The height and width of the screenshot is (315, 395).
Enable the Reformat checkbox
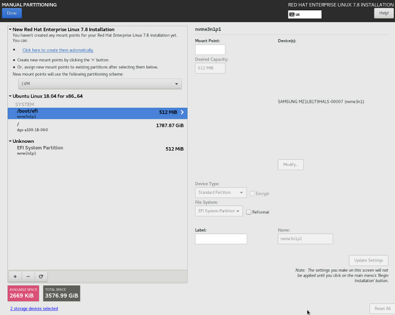pyautogui.click(x=248, y=212)
